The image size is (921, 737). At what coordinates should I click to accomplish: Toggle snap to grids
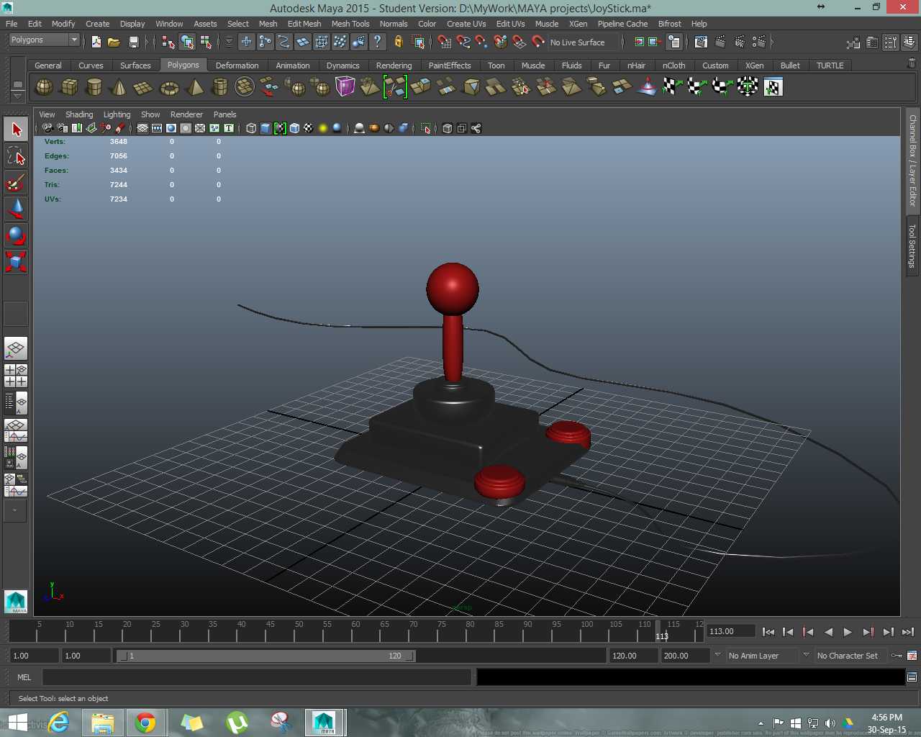tap(445, 42)
